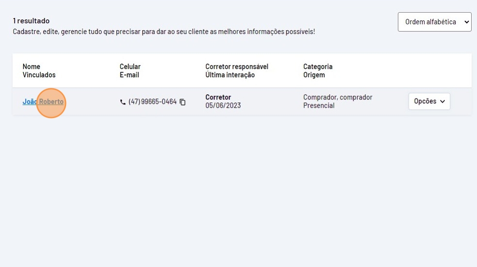Click the bold Corretor name in the row

pyautogui.click(x=218, y=97)
